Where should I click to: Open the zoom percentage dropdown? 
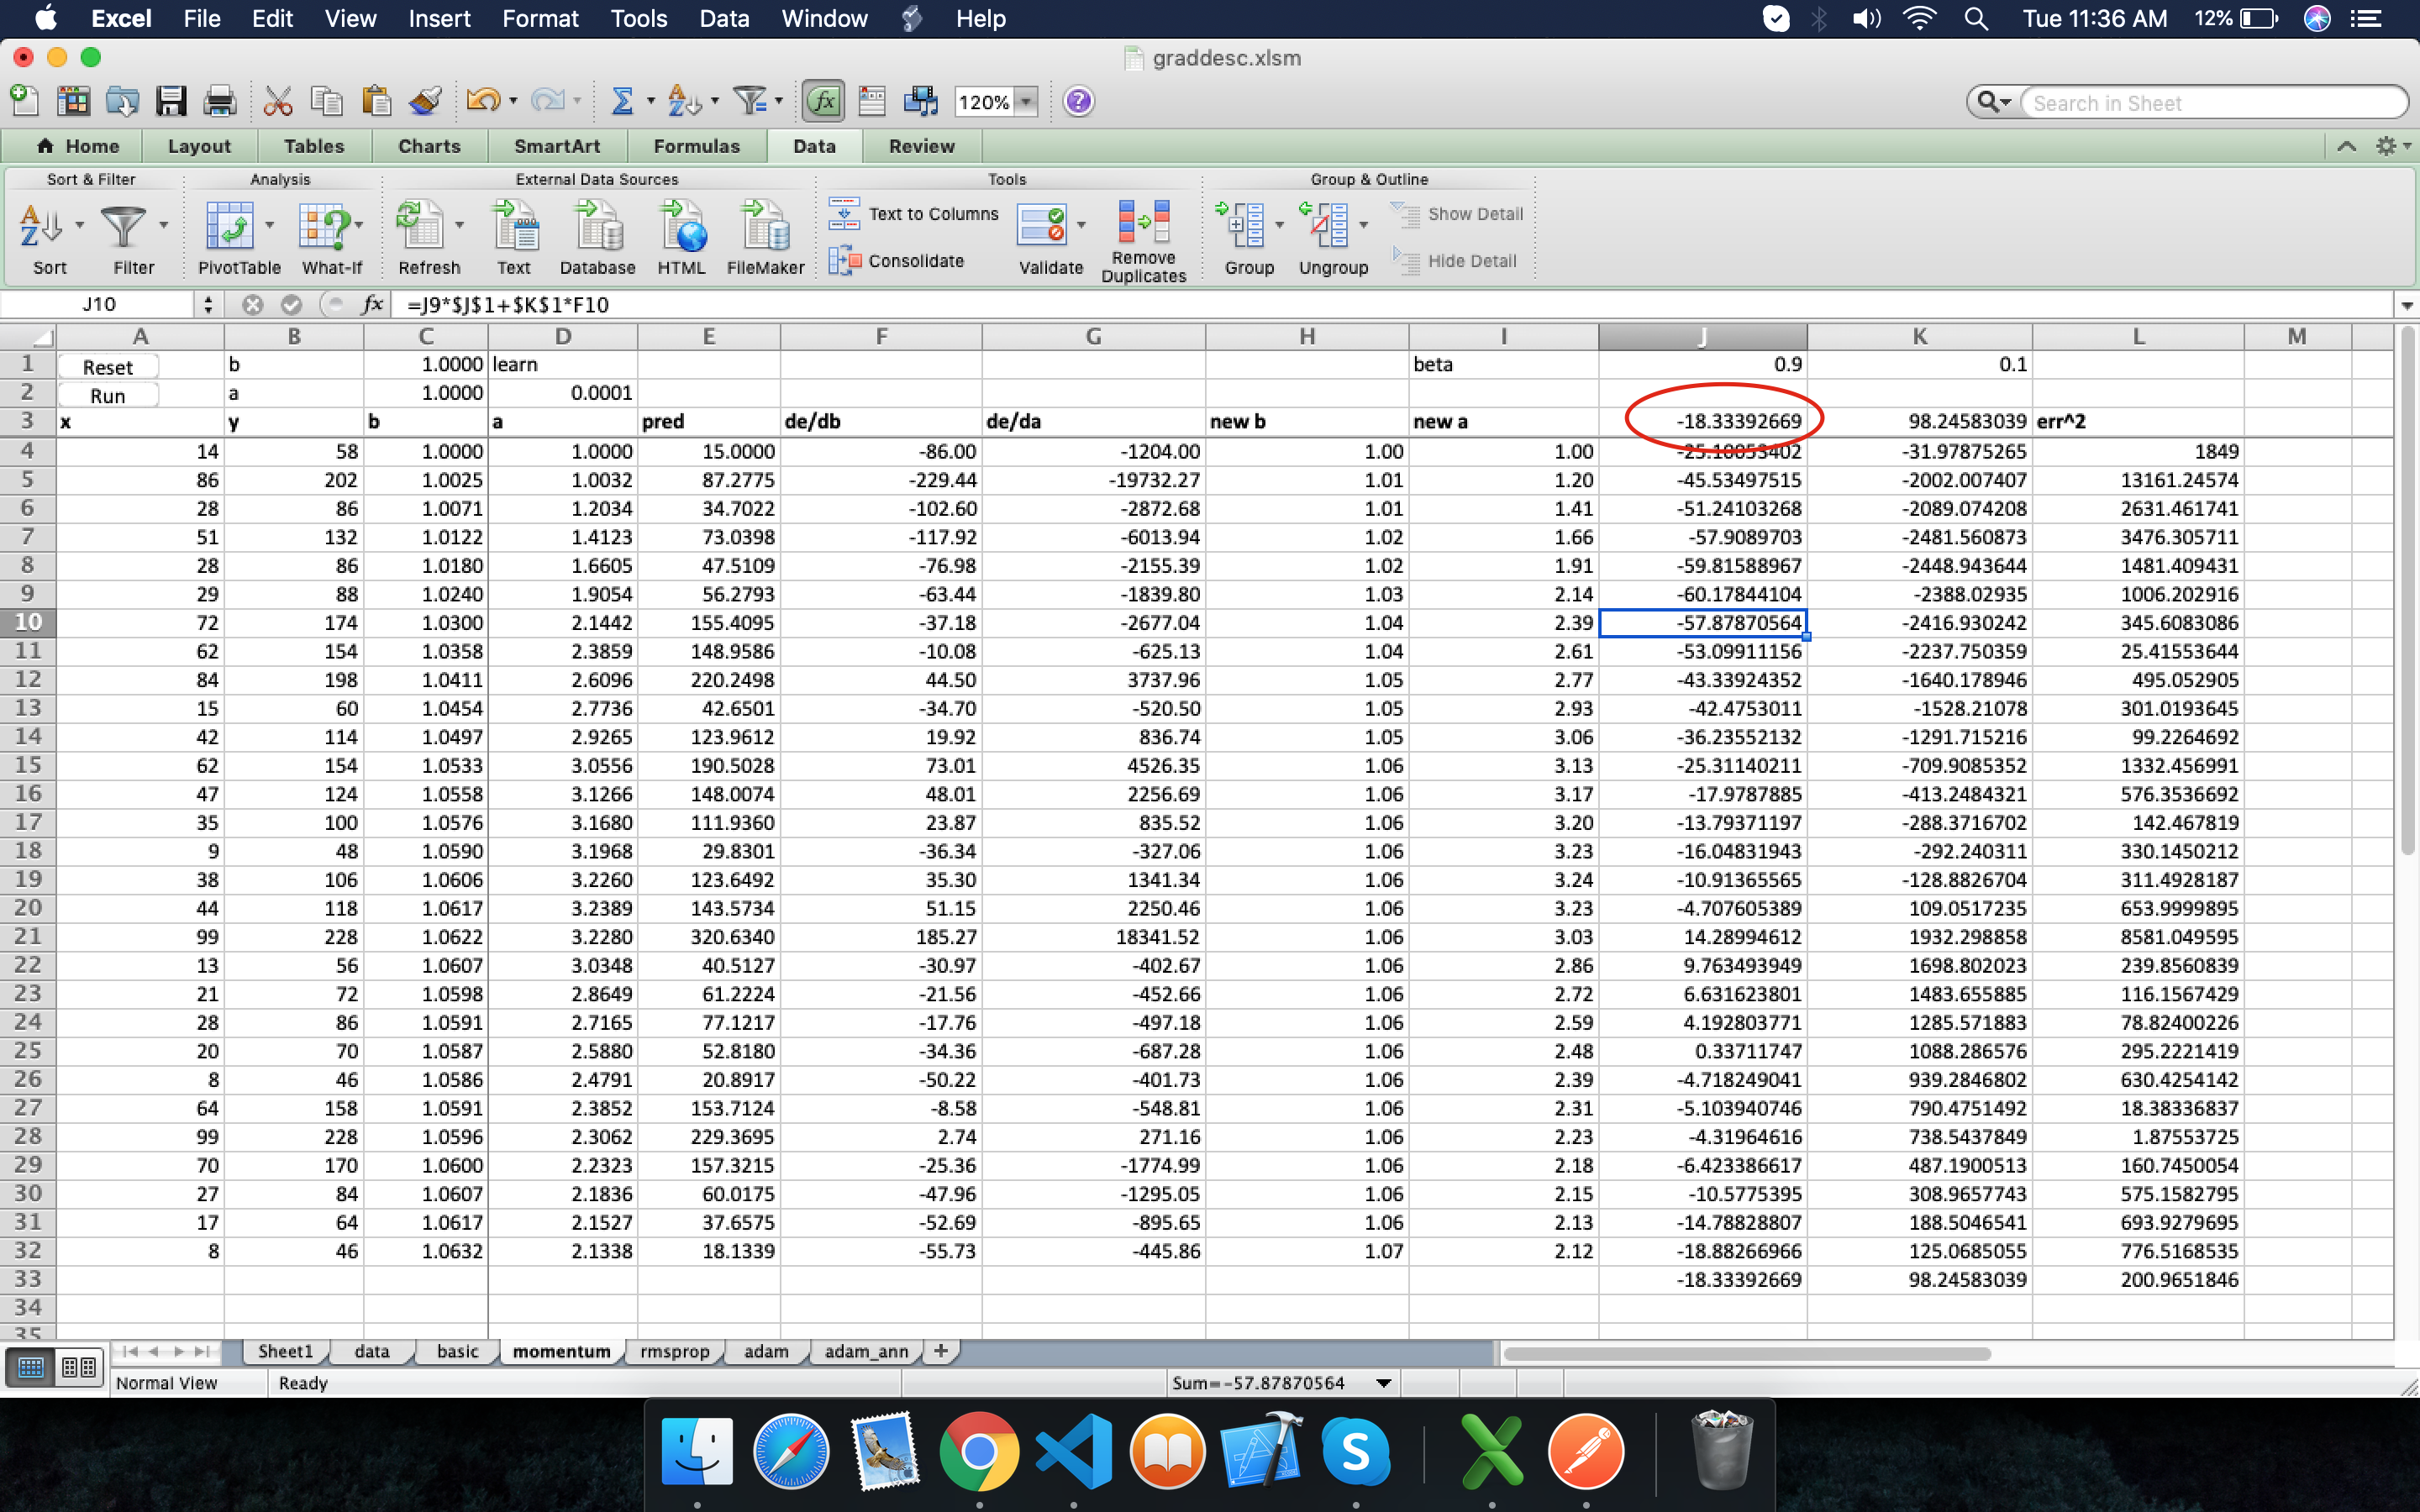coord(1026,102)
